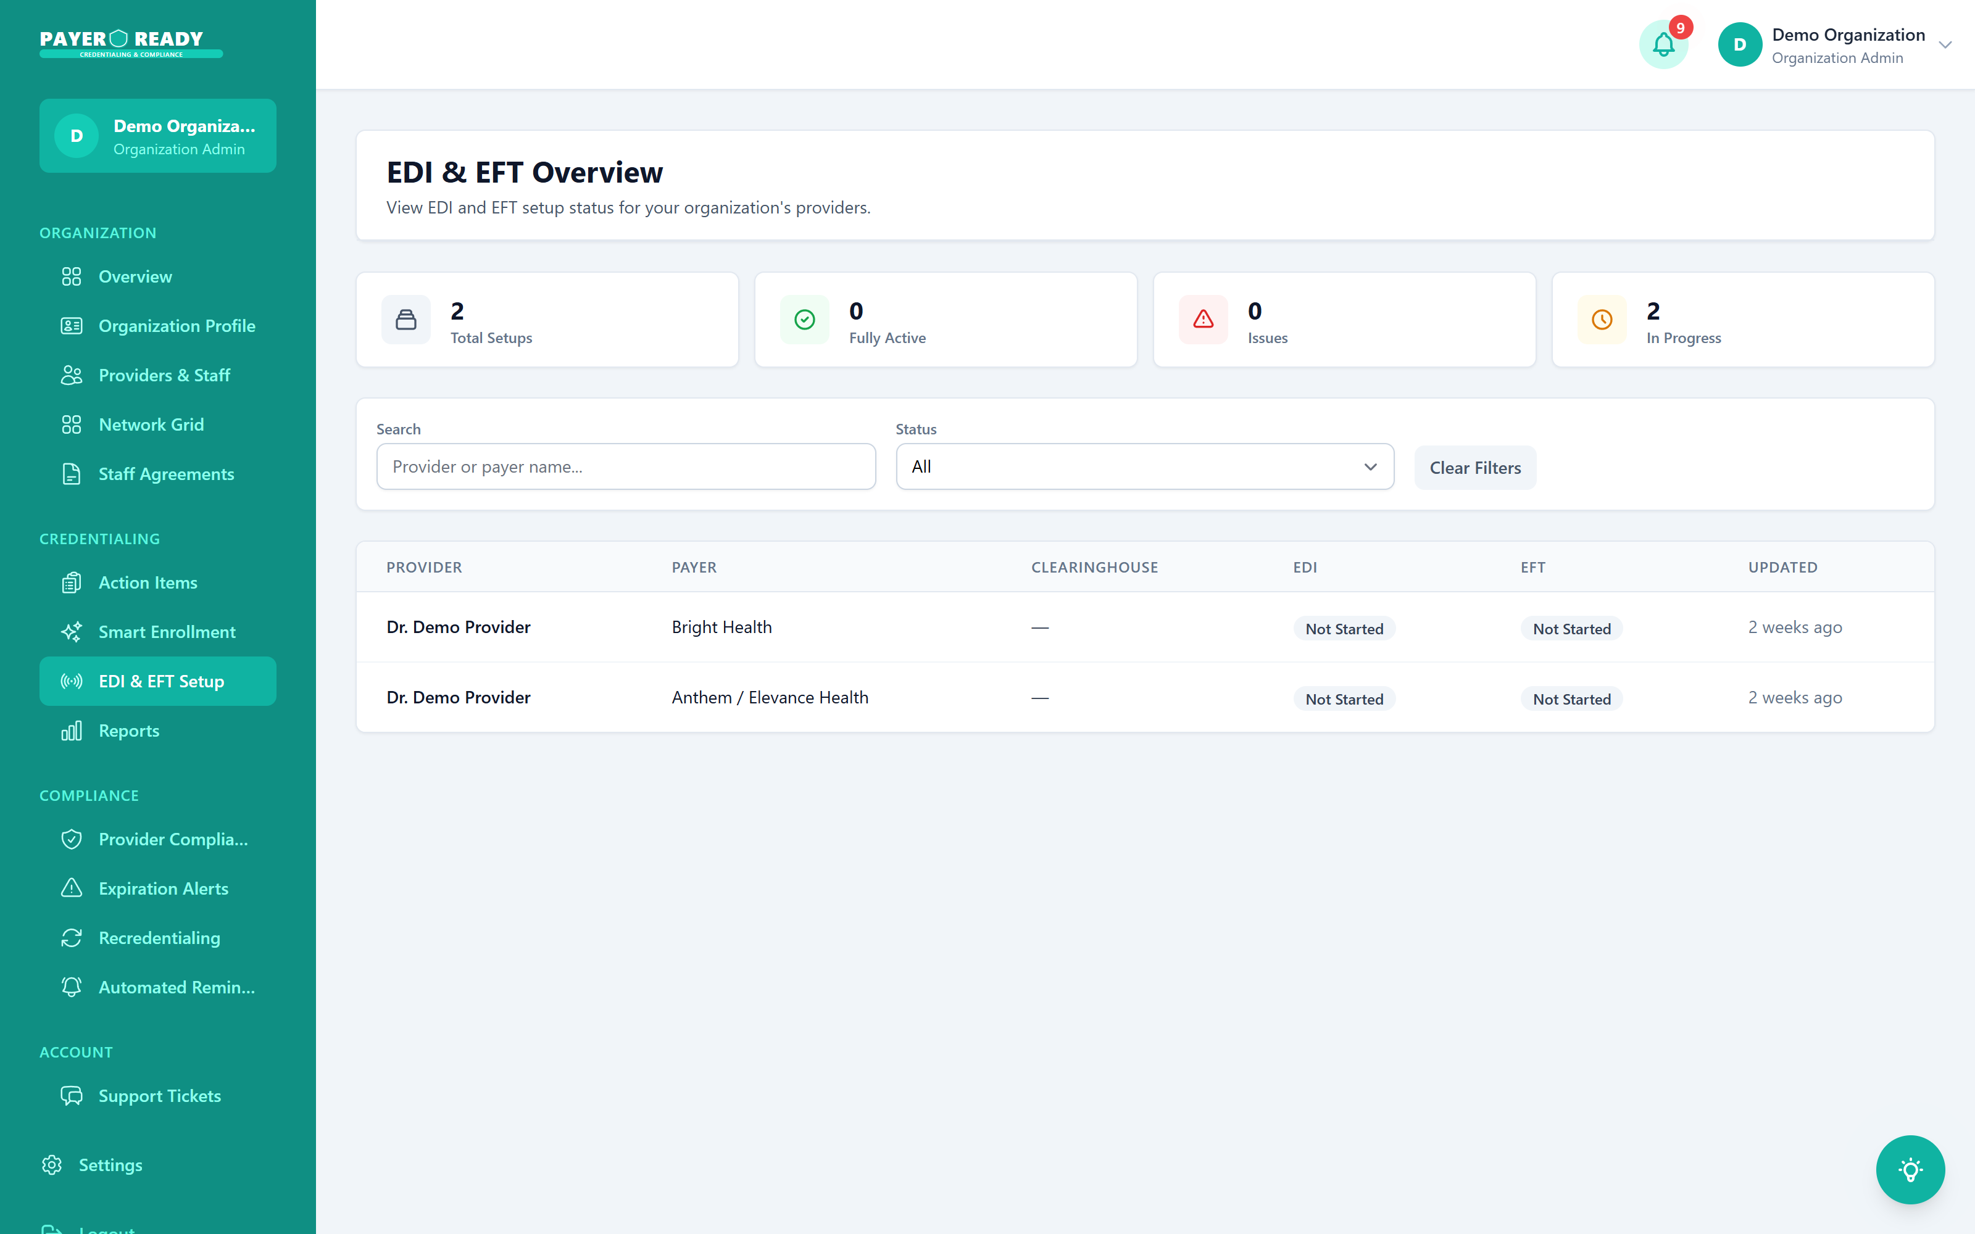The width and height of the screenshot is (1975, 1234).
Task: Click the EDI & EFT Overview heading
Action: pyautogui.click(x=525, y=172)
